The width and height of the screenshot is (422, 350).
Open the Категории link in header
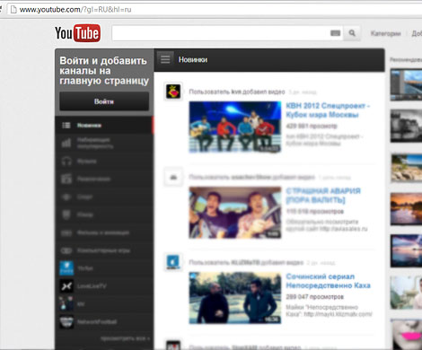click(x=385, y=33)
